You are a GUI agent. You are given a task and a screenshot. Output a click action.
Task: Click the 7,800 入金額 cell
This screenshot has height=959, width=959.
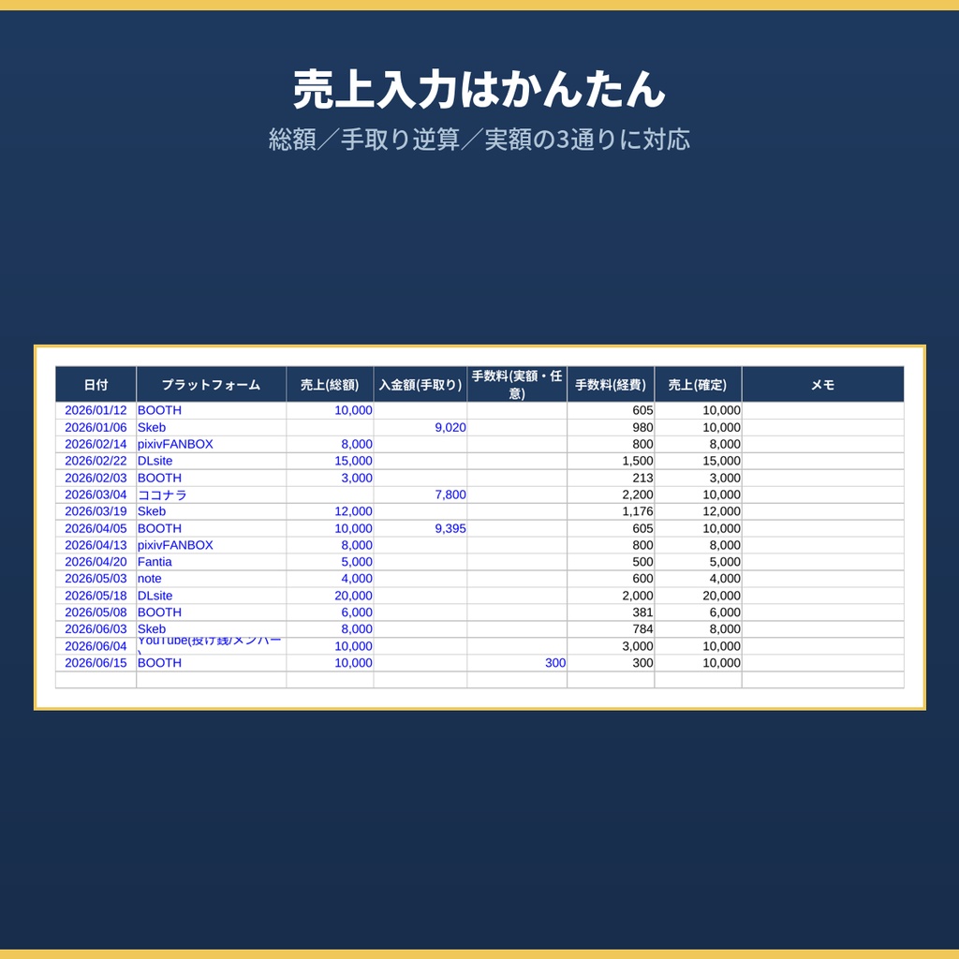(420, 494)
